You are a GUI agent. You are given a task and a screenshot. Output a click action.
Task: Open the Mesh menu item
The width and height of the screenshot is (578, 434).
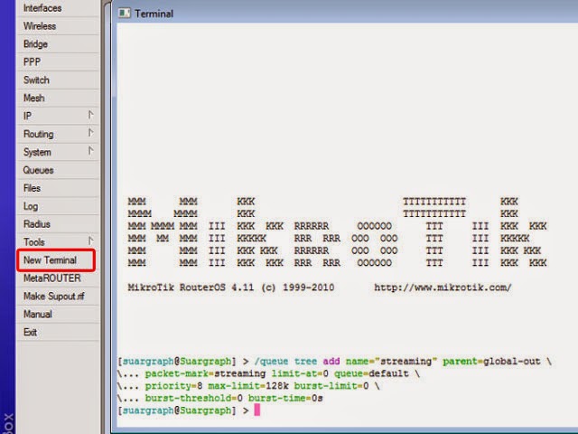tap(58, 98)
